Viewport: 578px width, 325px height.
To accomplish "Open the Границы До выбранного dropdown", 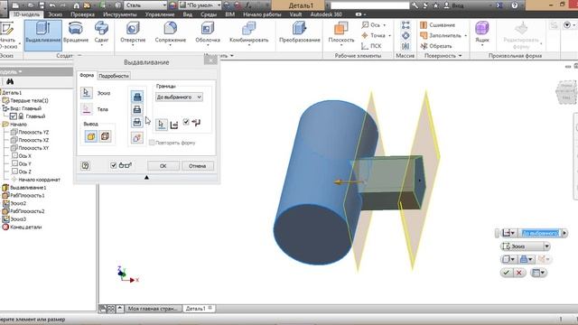I will point(179,97).
